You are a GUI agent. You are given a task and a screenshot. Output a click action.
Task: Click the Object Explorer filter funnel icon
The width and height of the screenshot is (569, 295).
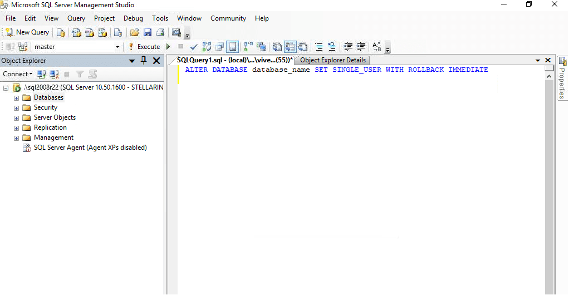pyautogui.click(x=80, y=75)
